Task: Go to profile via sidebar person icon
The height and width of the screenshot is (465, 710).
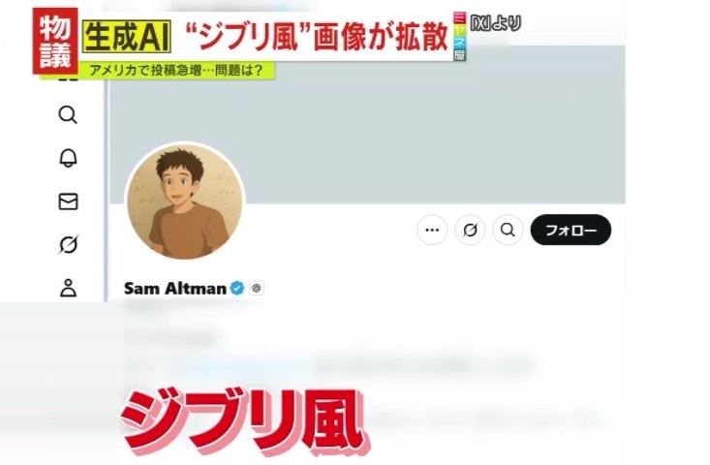Action: pyautogui.click(x=68, y=288)
